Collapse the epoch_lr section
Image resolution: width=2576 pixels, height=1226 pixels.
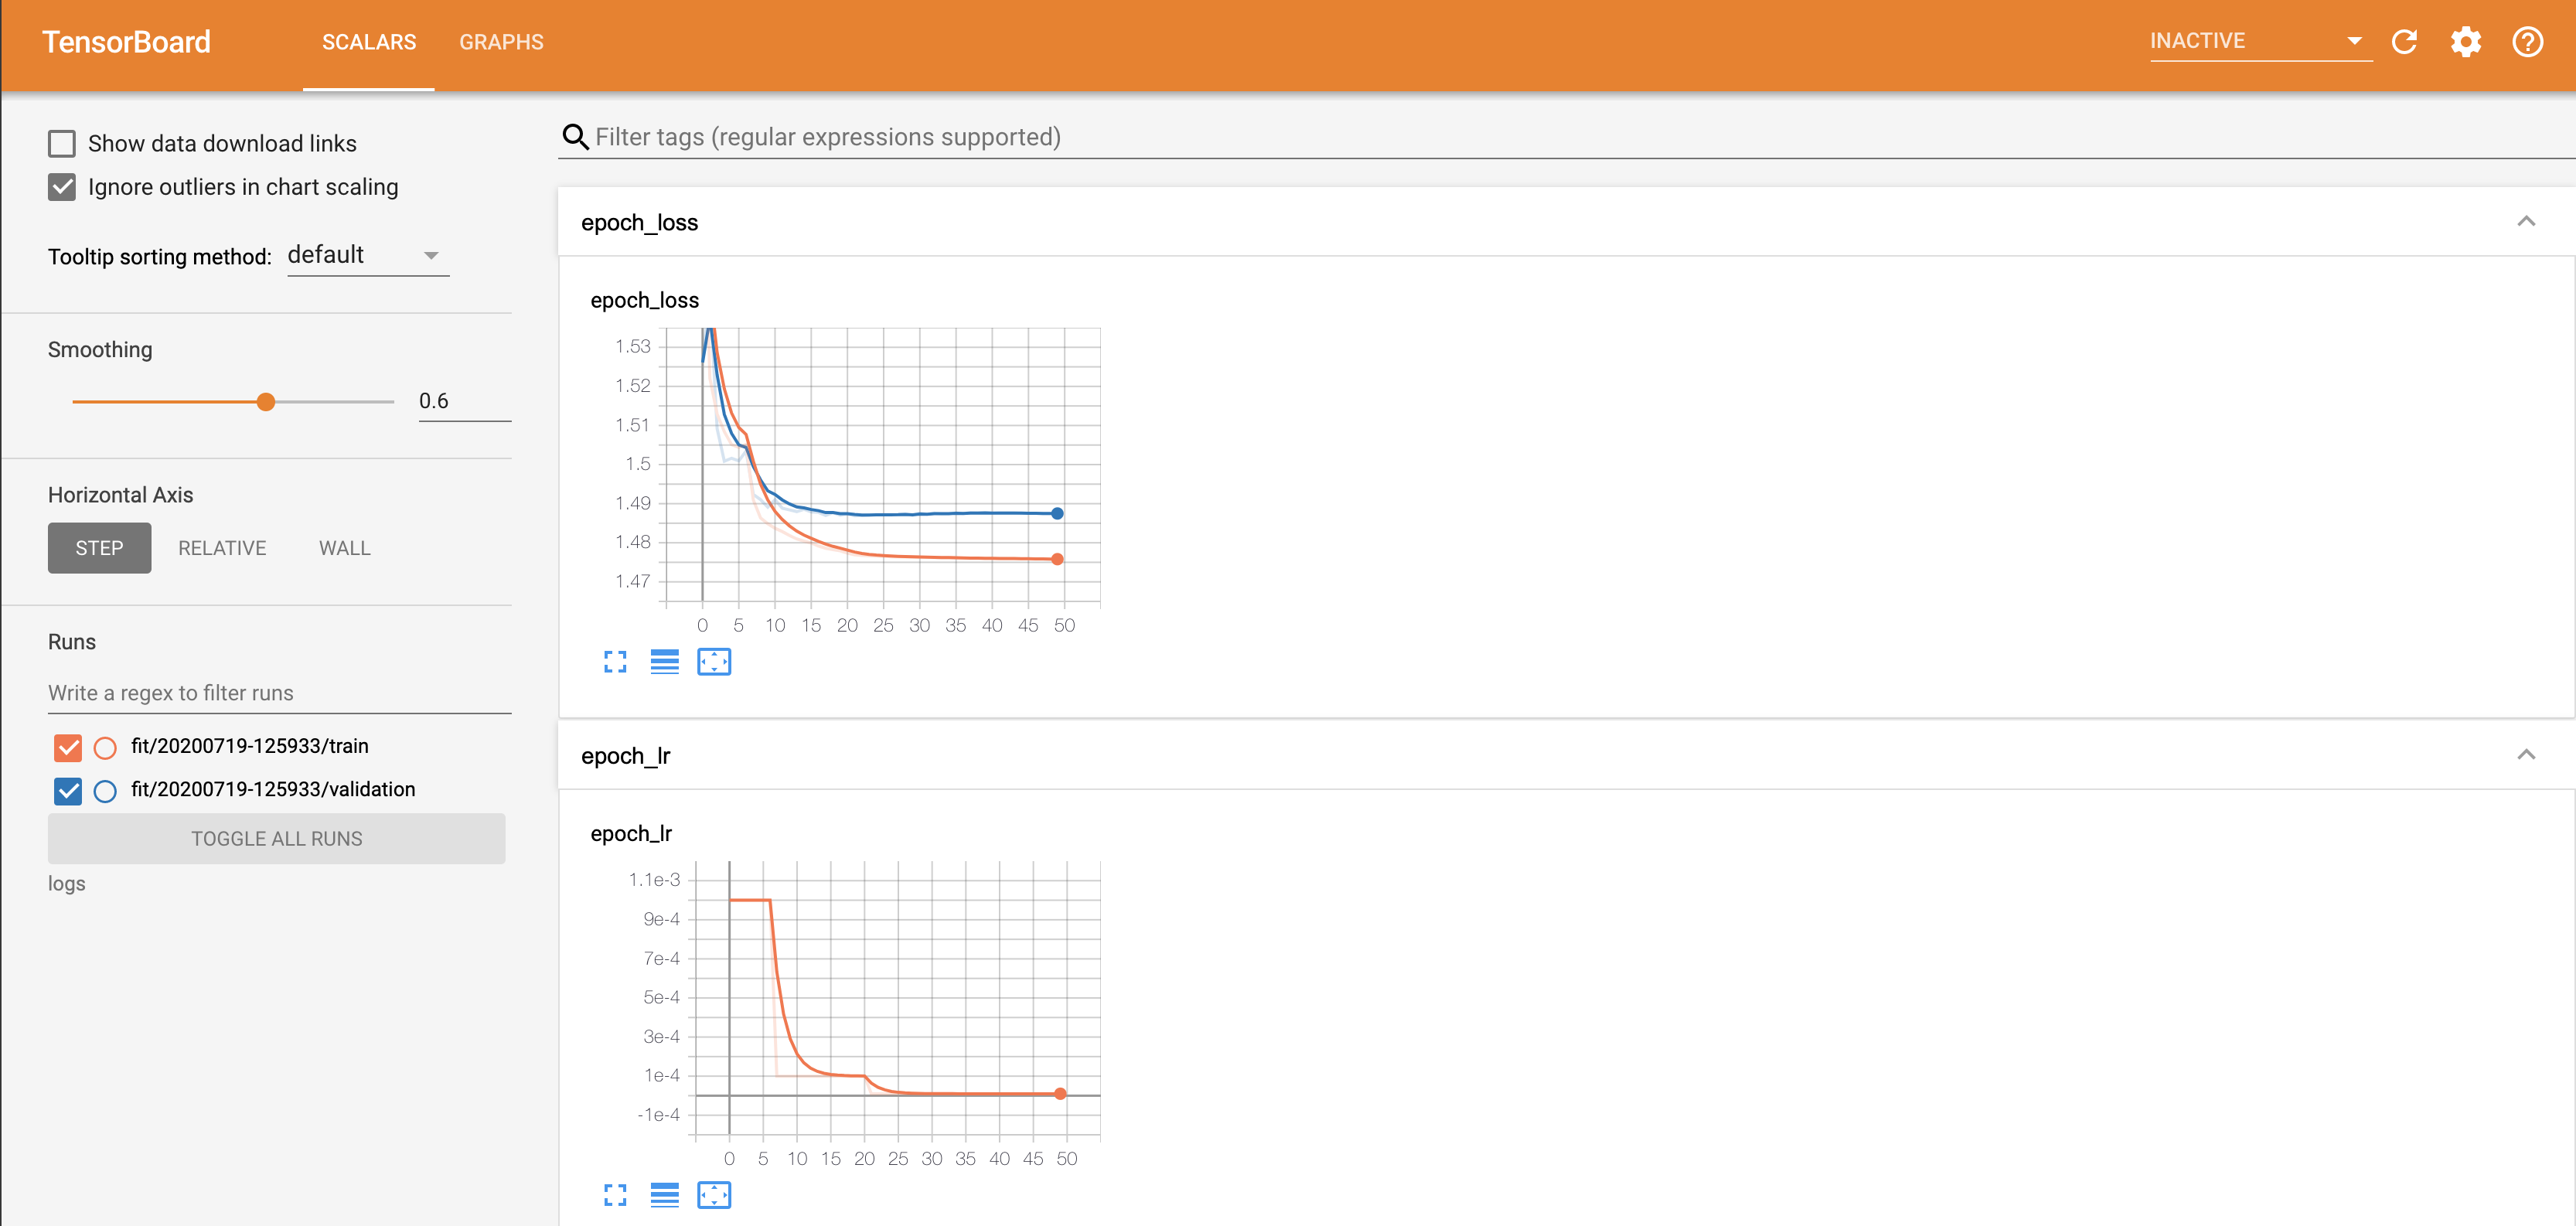[x=2525, y=755]
